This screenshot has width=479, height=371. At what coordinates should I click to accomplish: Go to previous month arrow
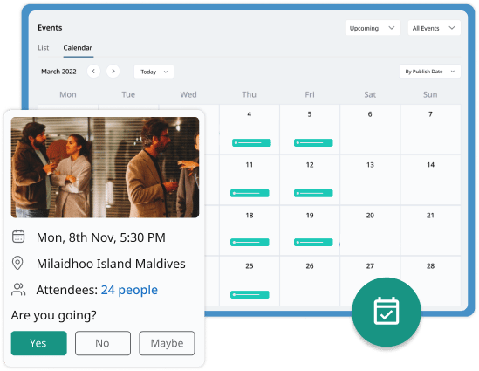93,72
